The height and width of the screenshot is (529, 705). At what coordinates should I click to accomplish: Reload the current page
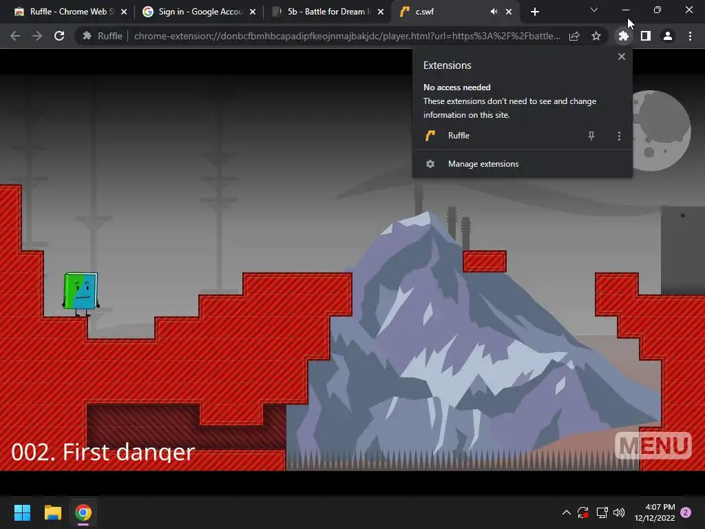tap(59, 36)
